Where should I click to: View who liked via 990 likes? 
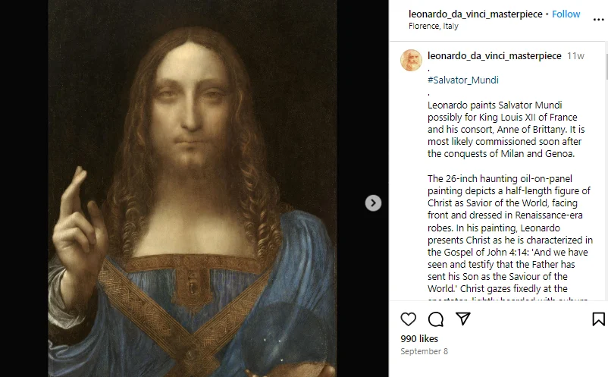coord(419,338)
